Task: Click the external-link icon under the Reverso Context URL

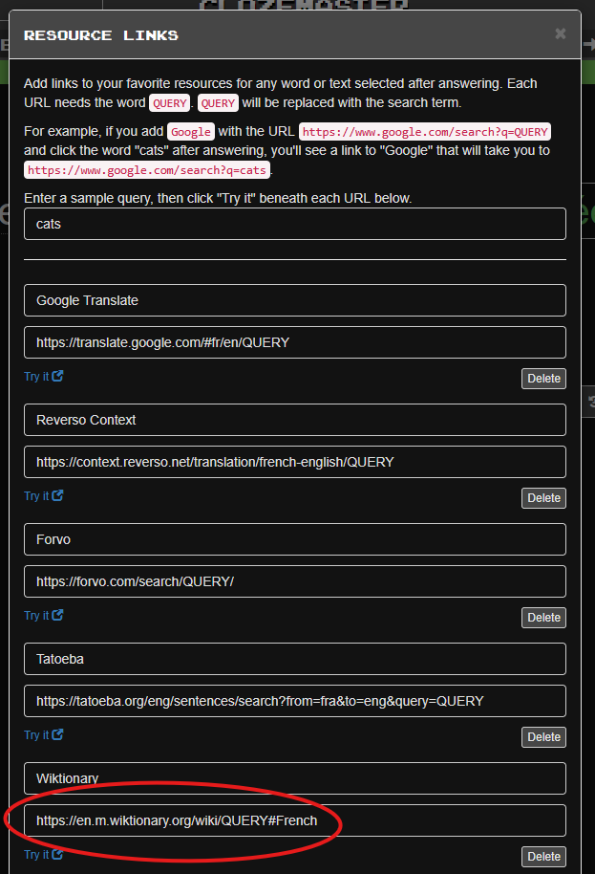Action: point(57,495)
